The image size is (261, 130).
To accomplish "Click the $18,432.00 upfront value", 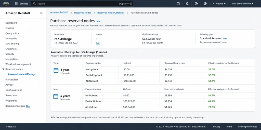I will click(x=129, y=81).
